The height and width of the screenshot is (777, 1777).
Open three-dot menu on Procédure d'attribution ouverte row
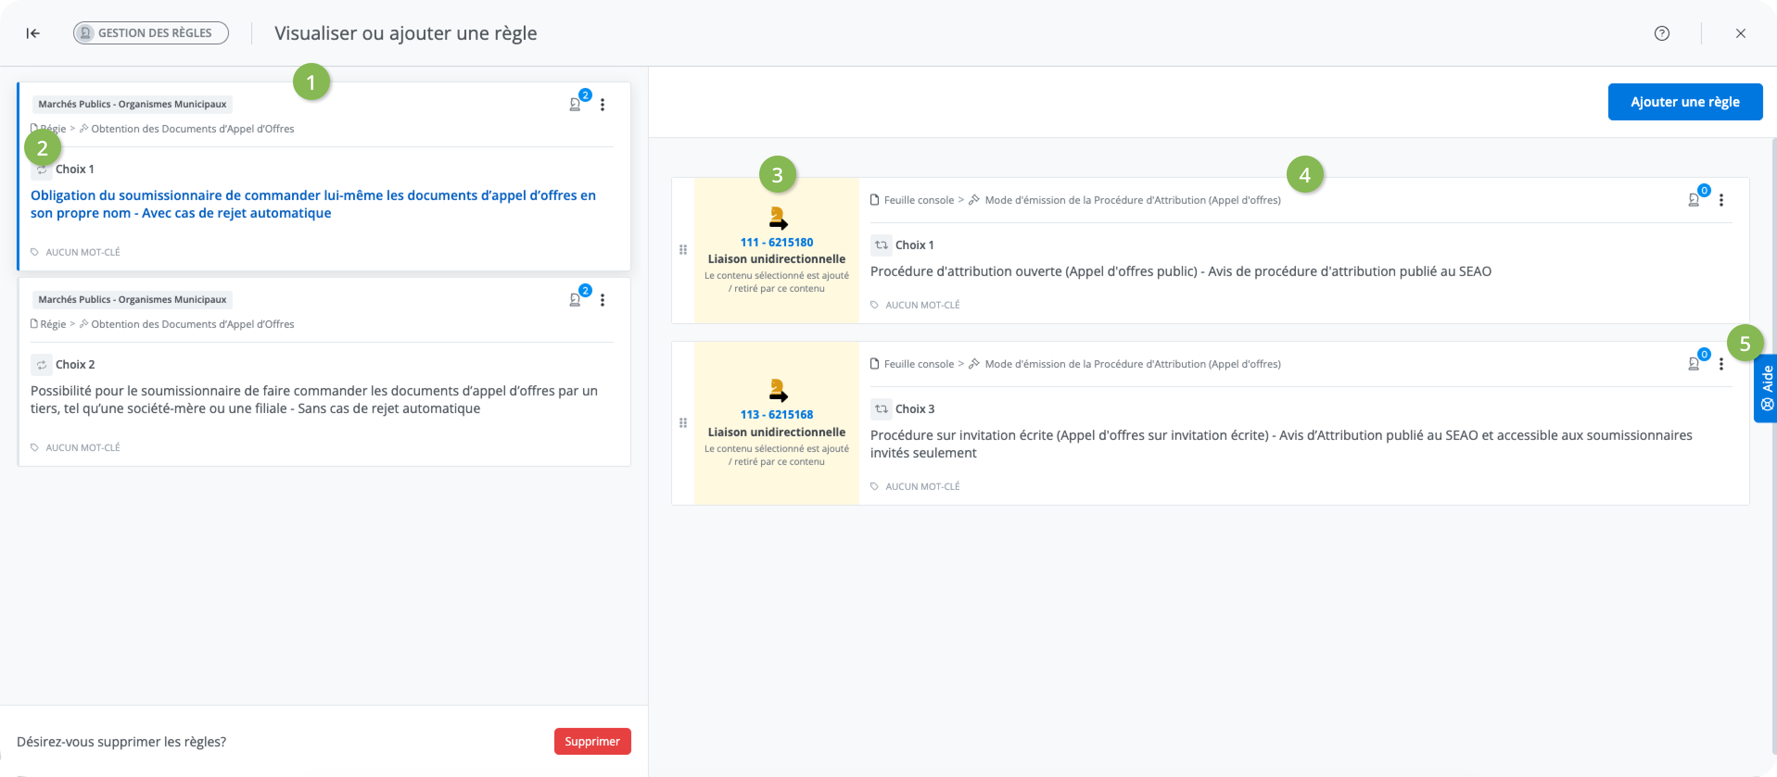1721,200
